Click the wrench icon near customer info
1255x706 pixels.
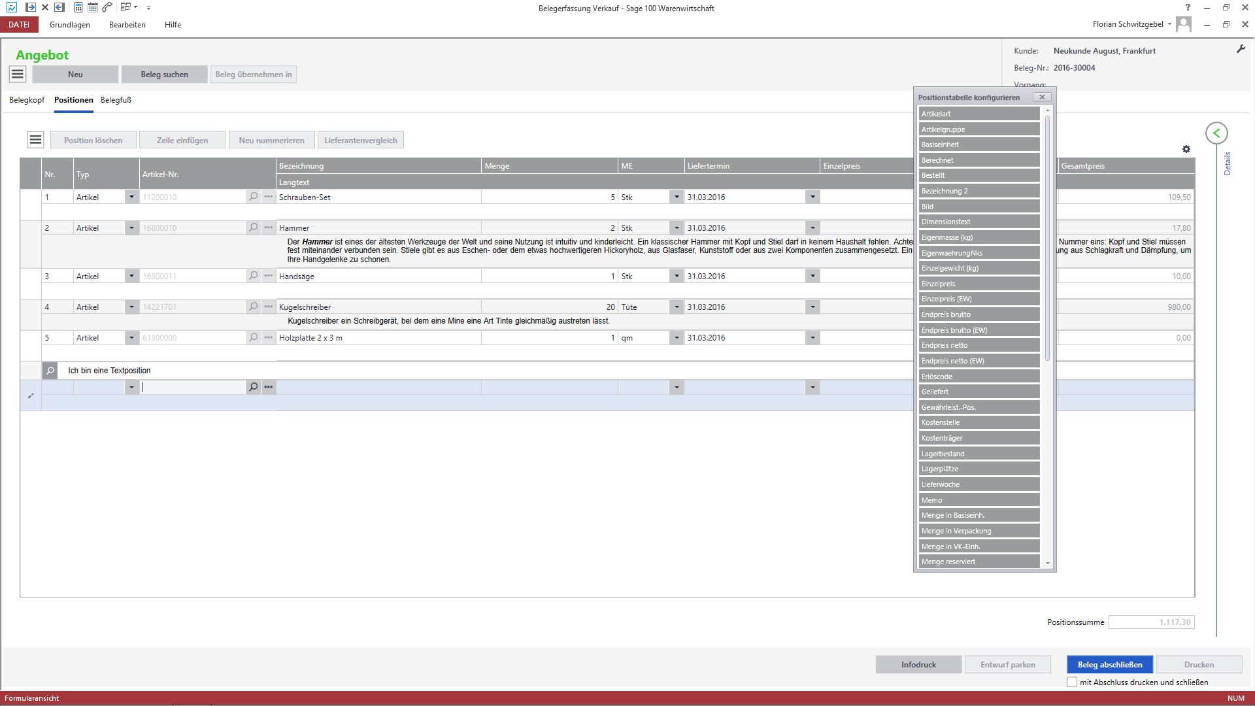tap(1241, 49)
